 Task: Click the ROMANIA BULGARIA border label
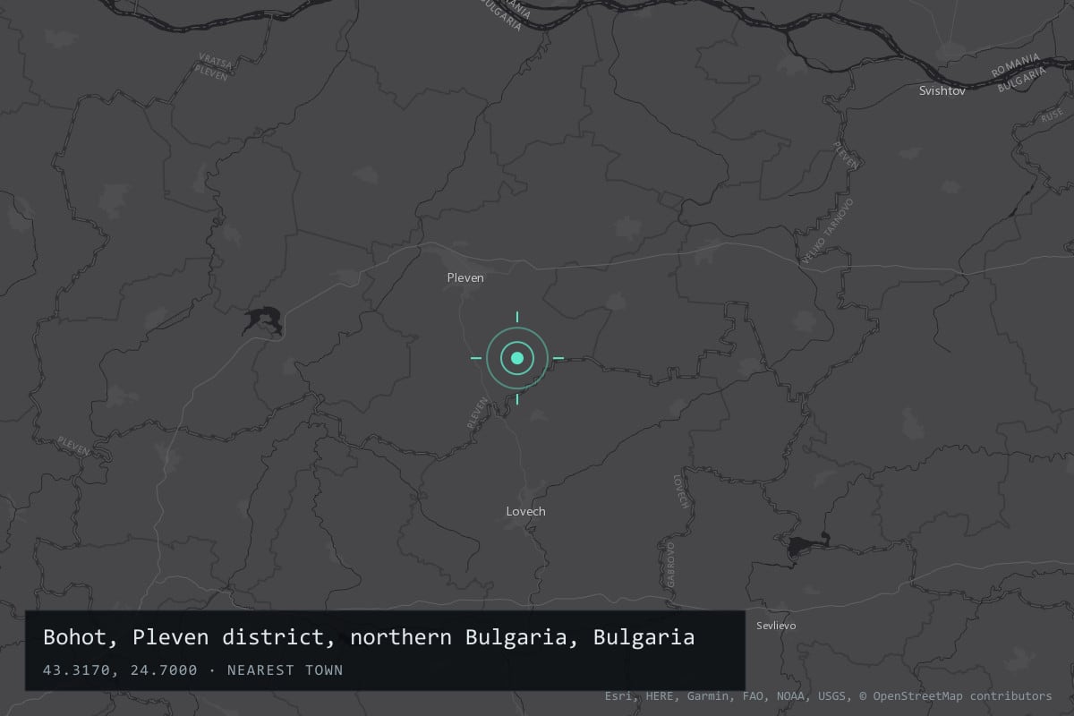(x=1019, y=72)
